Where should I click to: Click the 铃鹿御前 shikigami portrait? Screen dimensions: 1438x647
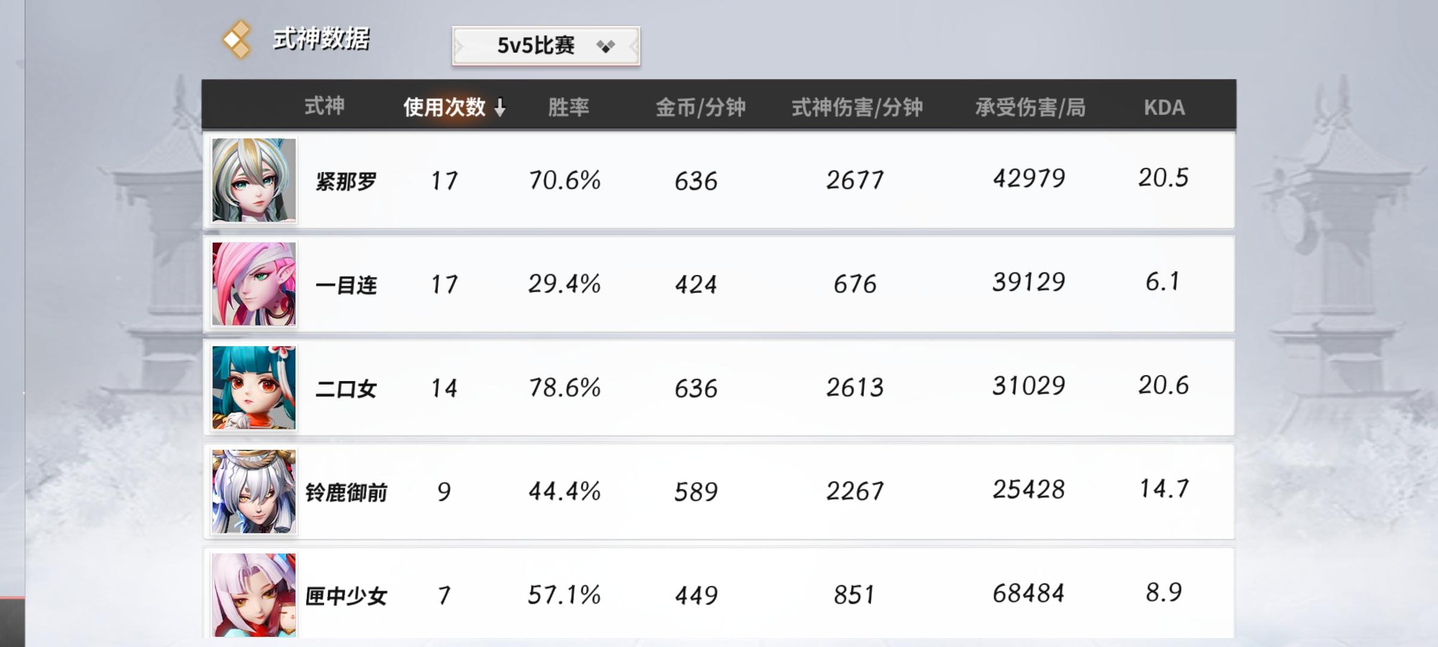pyautogui.click(x=254, y=491)
